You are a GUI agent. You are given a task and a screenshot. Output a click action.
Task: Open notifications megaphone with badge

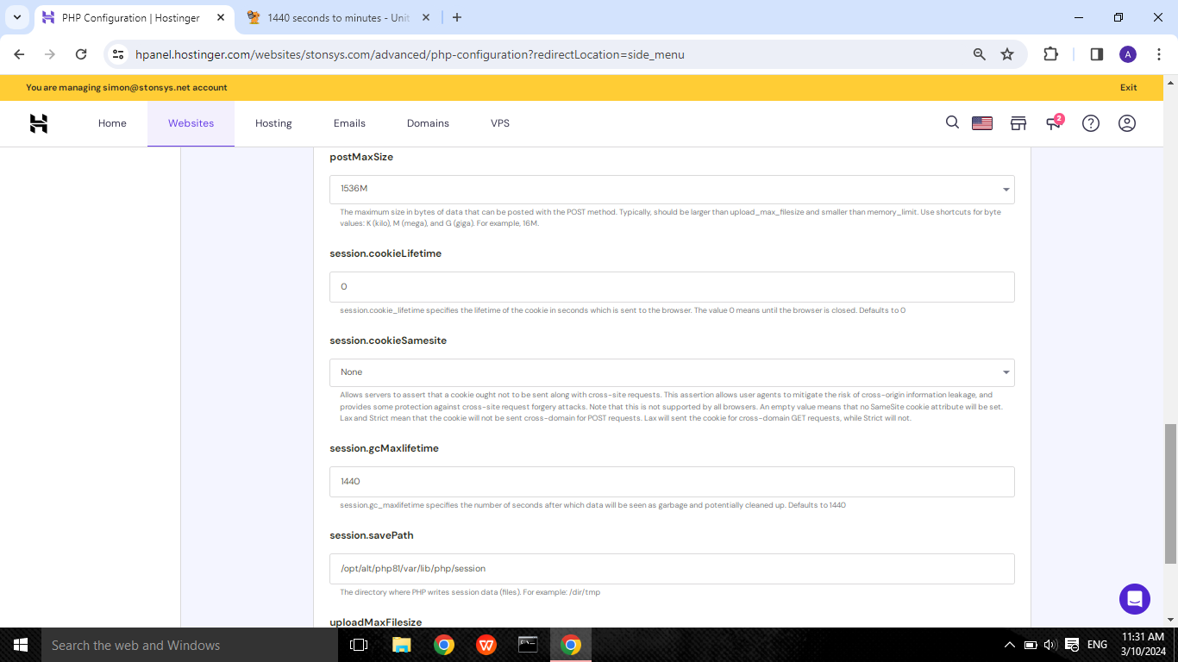point(1054,123)
